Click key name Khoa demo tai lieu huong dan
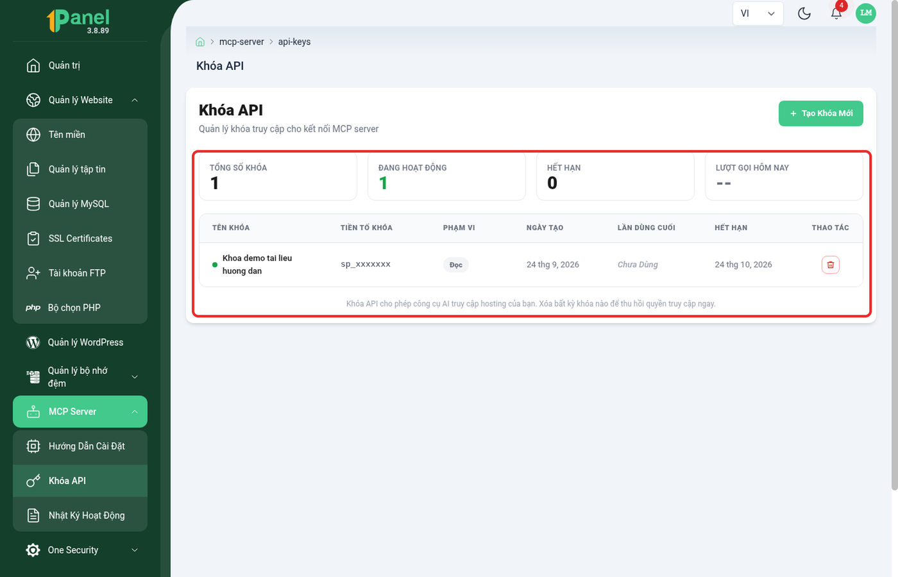Image resolution: width=898 pixels, height=577 pixels. pos(257,265)
